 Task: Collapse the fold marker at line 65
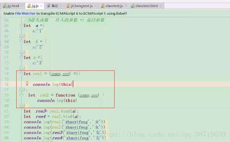click(x=21, y=25)
